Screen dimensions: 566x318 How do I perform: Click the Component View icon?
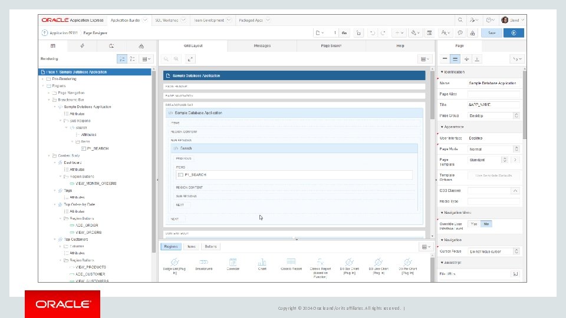(x=429, y=33)
